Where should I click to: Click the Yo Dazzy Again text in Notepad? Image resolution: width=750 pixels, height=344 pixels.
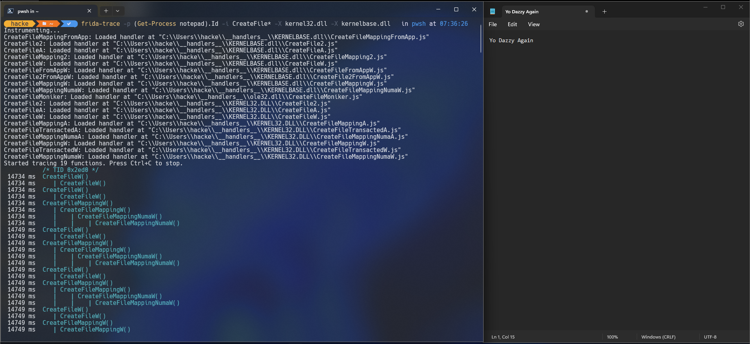511,40
